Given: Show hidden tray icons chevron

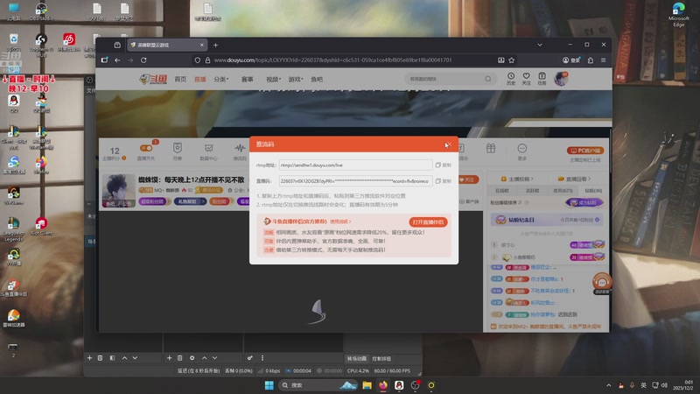Looking at the screenshot, I should pos(608,385).
